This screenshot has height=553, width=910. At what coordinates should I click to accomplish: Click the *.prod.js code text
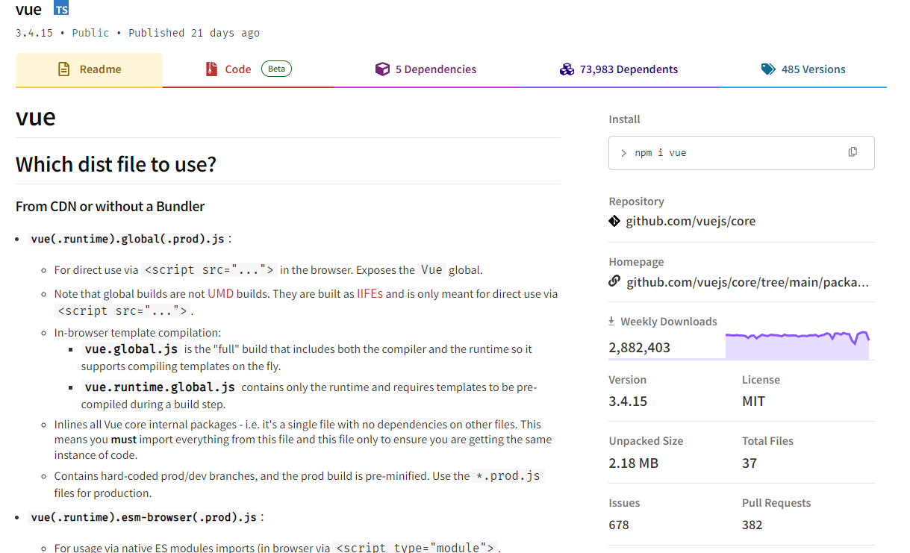click(508, 475)
